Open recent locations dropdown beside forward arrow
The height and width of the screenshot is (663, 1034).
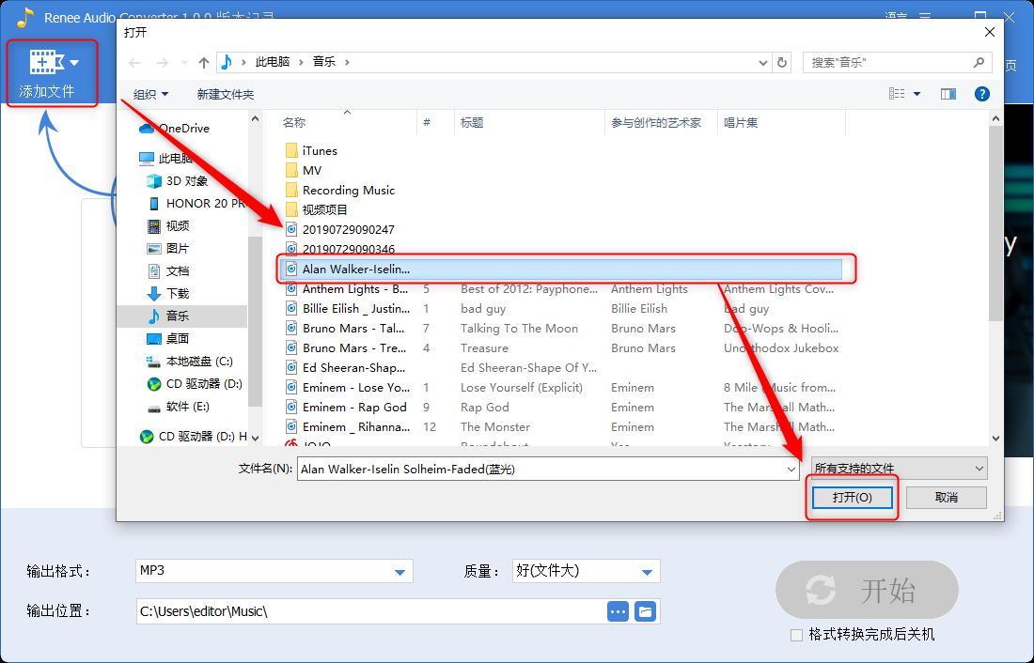pyautogui.click(x=184, y=63)
